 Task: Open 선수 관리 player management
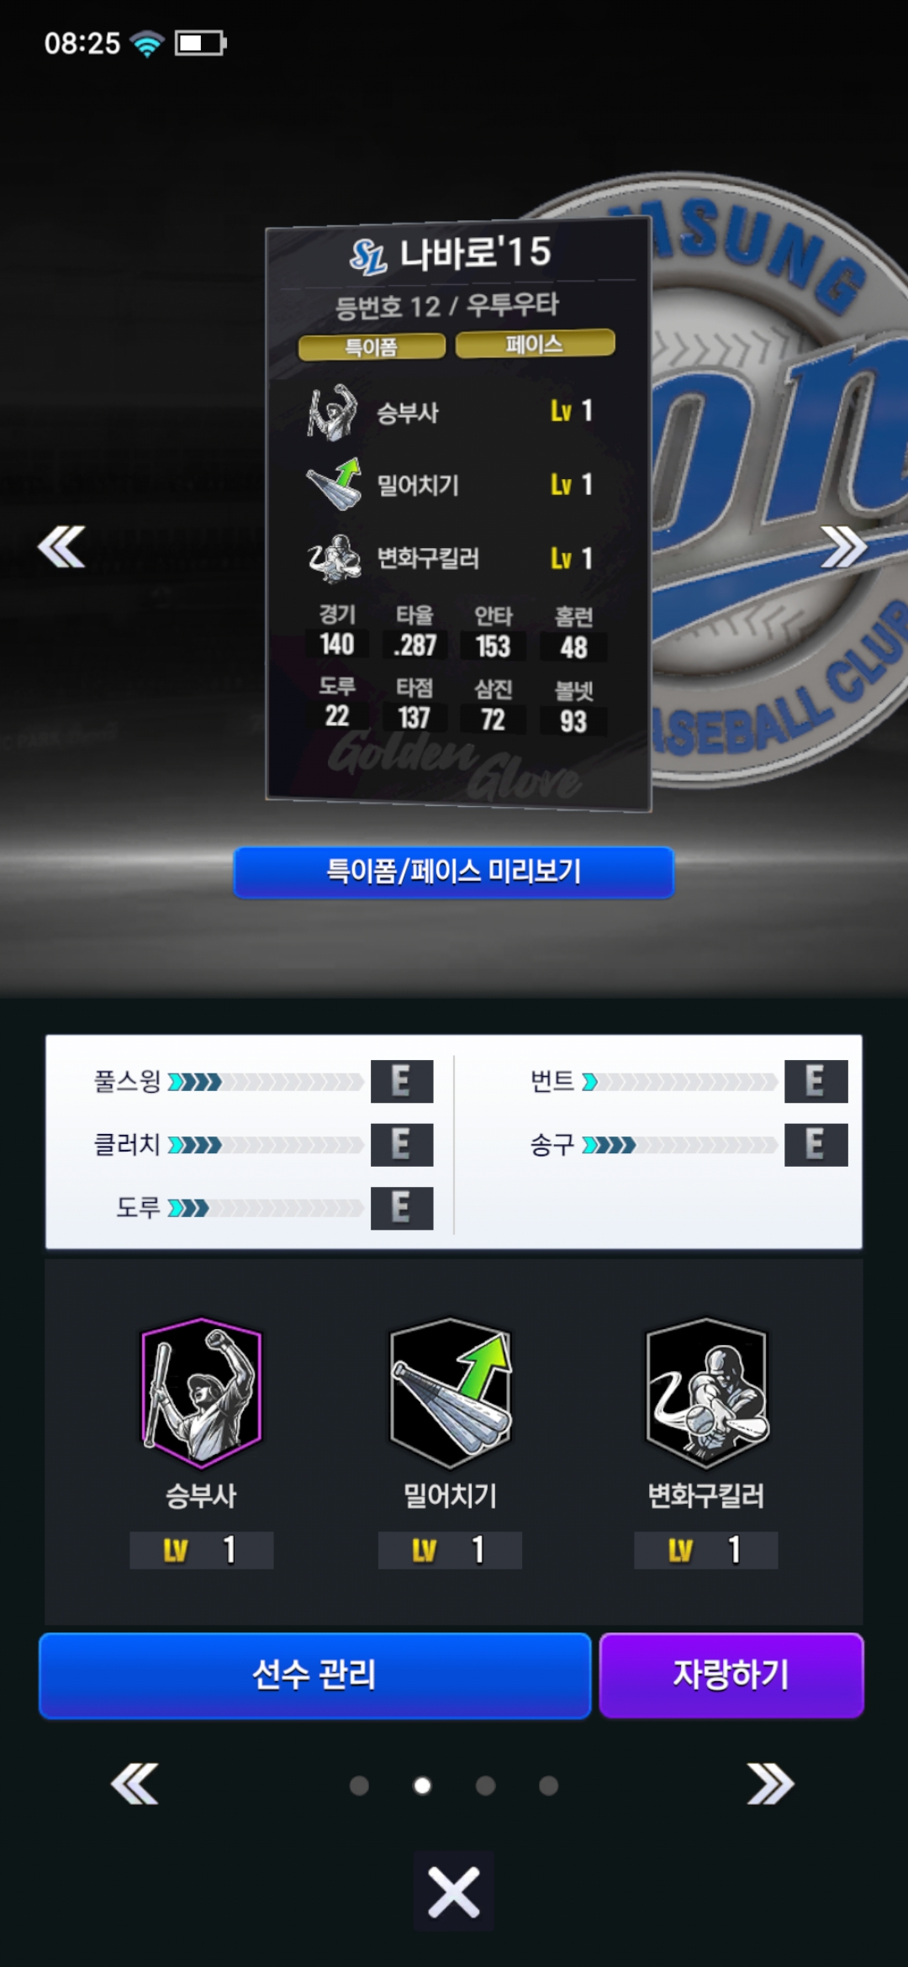(315, 1675)
